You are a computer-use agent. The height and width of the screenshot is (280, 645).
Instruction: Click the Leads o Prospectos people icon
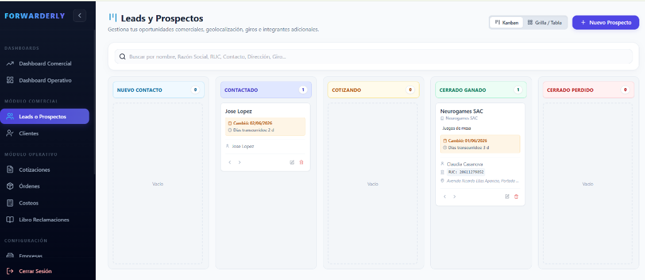click(10, 116)
